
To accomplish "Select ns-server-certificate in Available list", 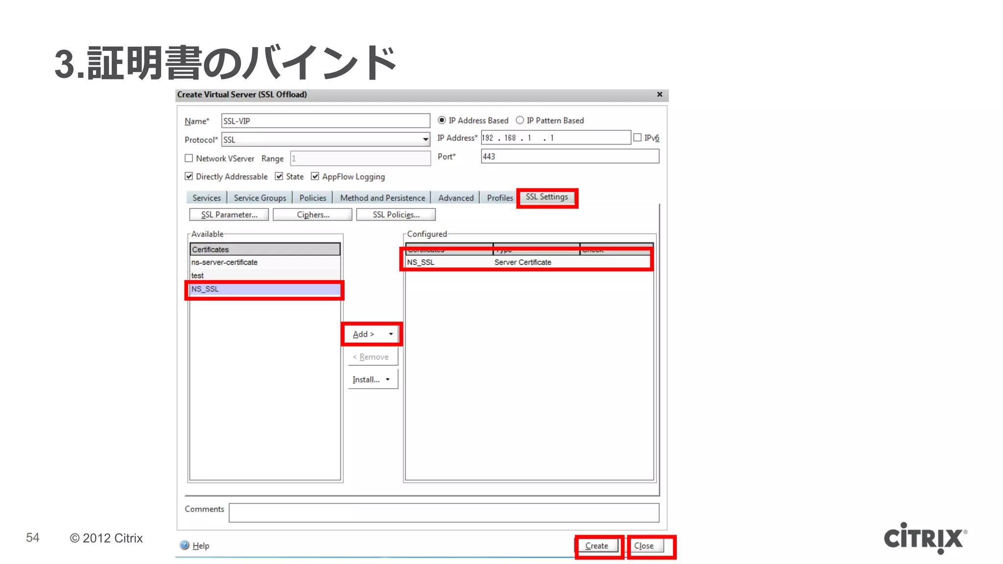I will 265,262.
